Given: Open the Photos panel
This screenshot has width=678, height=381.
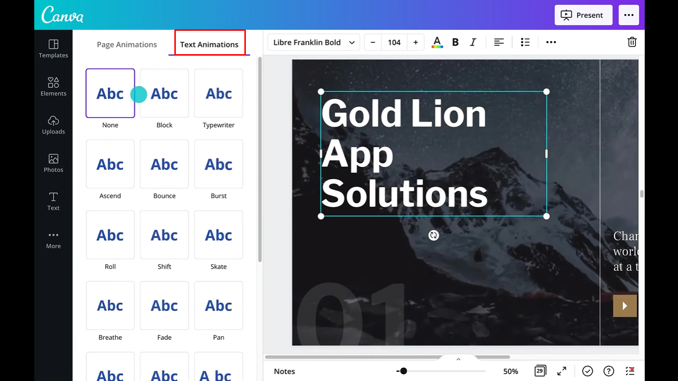Looking at the screenshot, I should click(53, 162).
